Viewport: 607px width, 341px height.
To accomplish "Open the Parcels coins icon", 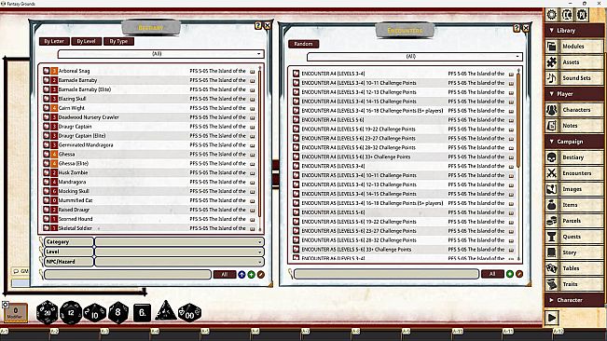I will pos(552,221).
